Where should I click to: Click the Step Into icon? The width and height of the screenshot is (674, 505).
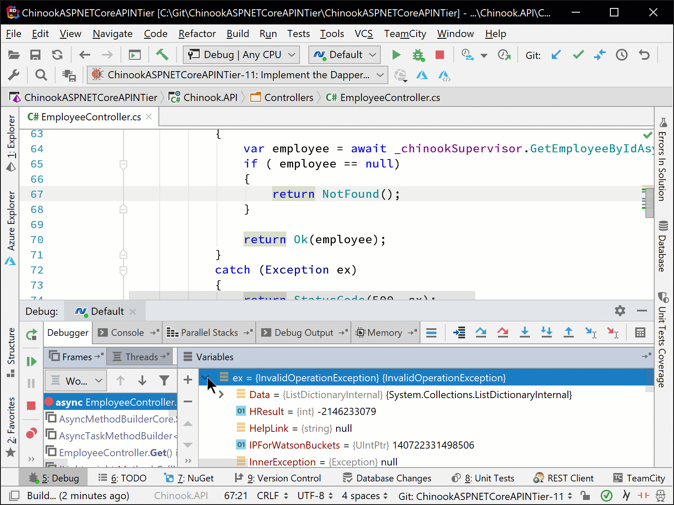click(524, 332)
